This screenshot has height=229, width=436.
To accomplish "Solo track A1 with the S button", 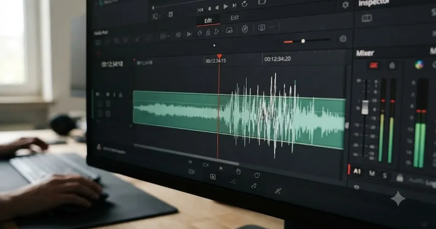I will (384, 175).
